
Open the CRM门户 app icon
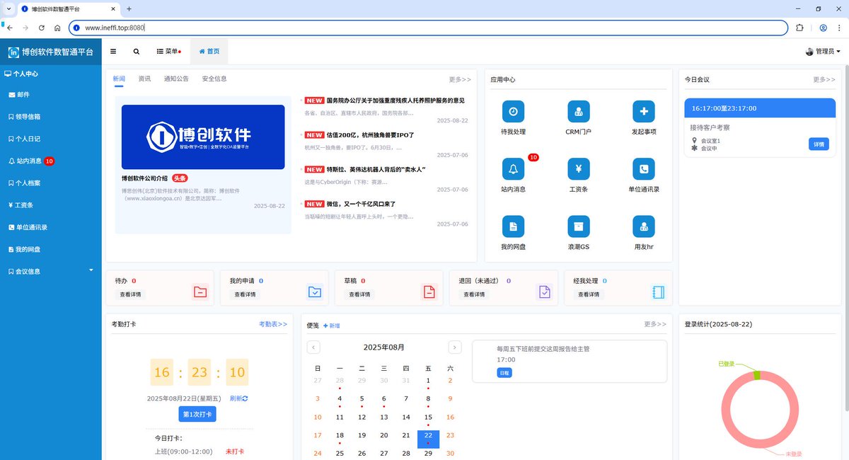click(579, 112)
